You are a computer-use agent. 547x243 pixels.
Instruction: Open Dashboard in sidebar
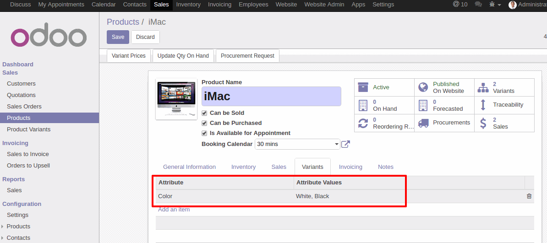[x=18, y=65]
